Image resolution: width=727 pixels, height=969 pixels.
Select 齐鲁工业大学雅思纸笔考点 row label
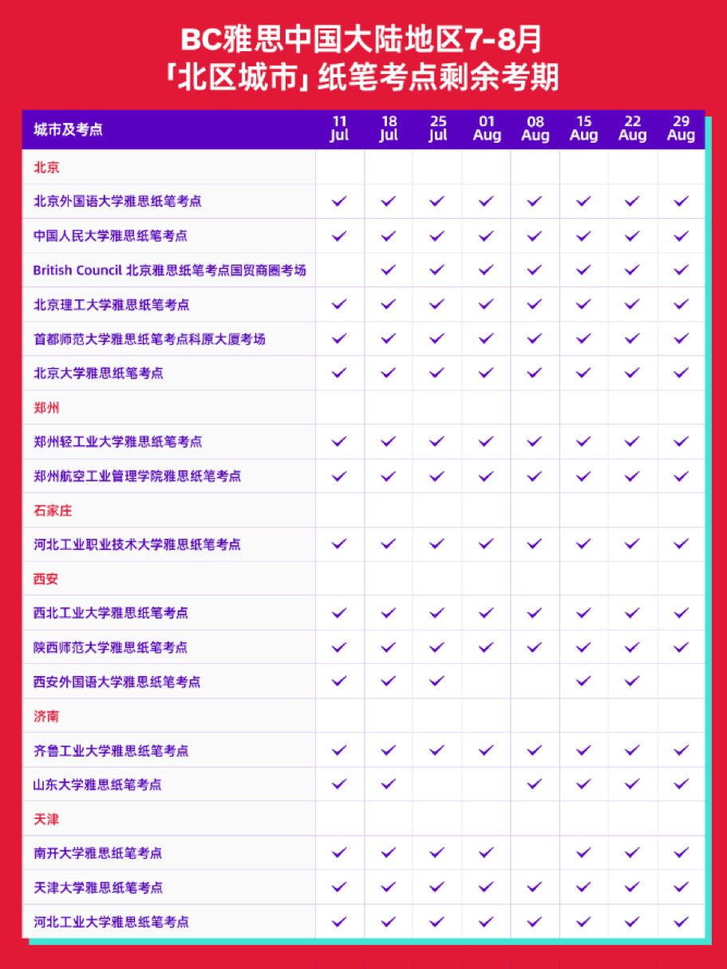click(111, 751)
